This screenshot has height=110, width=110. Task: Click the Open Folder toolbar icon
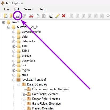coord(11,16)
